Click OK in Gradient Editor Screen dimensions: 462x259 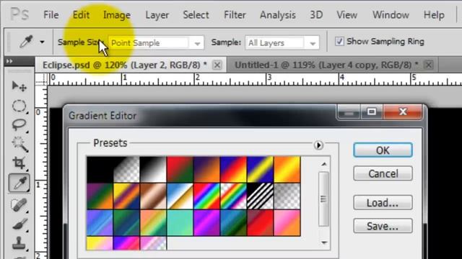click(383, 150)
